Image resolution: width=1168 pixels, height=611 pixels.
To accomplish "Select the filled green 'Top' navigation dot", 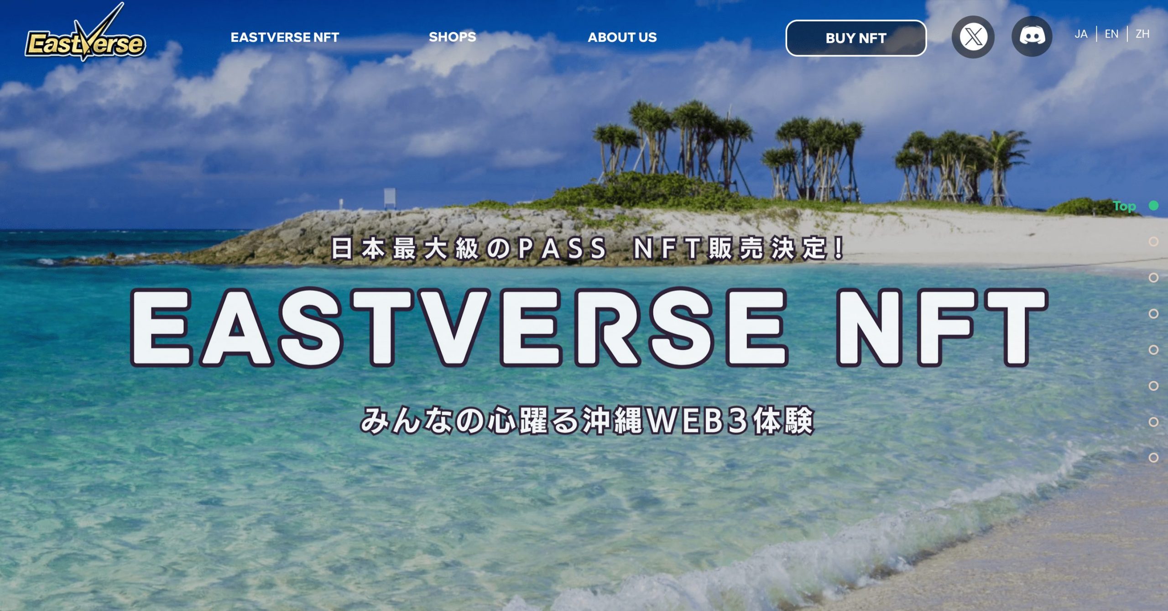I will pos(1153,206).
